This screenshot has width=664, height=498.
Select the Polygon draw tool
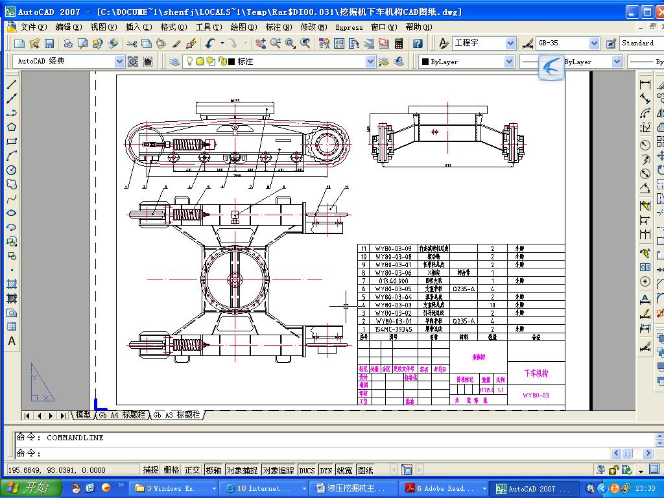pos(12,127)
